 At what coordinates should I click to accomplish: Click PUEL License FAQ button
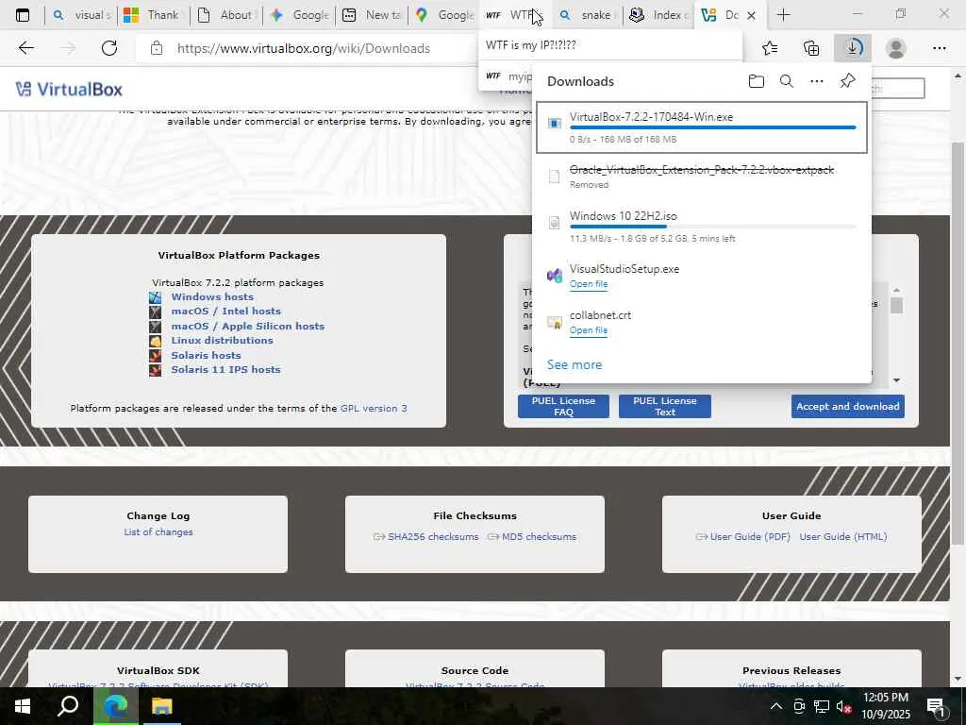(563, 406)
